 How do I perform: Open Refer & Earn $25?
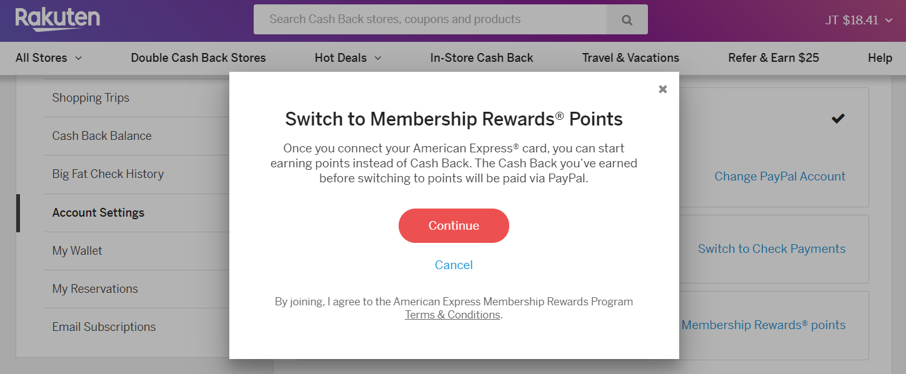pos(774,57)
